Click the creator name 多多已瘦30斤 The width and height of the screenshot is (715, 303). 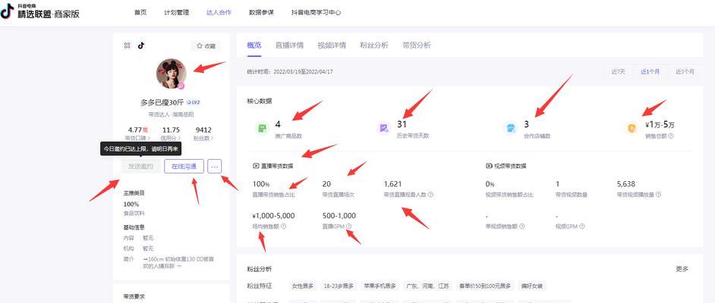[162, 103]
